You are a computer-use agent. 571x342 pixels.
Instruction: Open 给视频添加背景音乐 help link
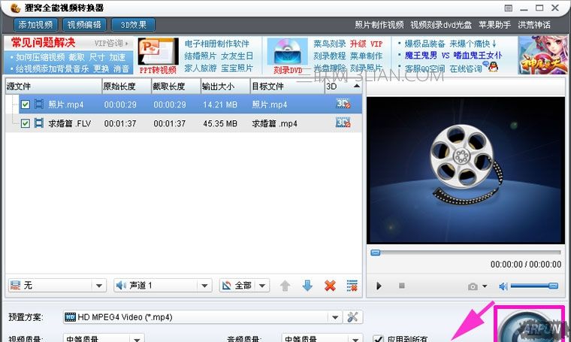click(x=52, y=69)
